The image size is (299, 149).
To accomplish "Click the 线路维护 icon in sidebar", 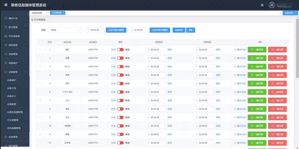I will (6, 63).
